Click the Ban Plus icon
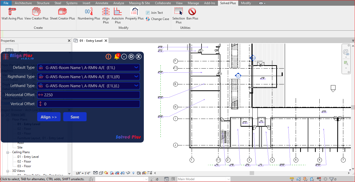 pos(192,14)
